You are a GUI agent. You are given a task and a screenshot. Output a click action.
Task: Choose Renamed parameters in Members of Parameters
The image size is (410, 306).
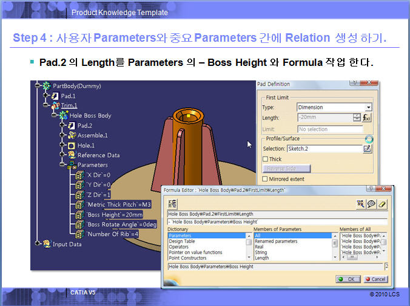pyautogui.click(x=276, y=241)
